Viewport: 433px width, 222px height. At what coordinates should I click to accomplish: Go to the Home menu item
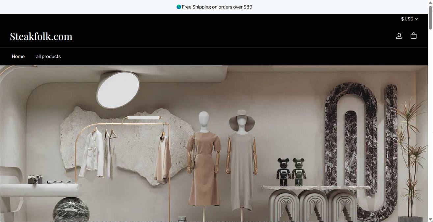point(18,57)
